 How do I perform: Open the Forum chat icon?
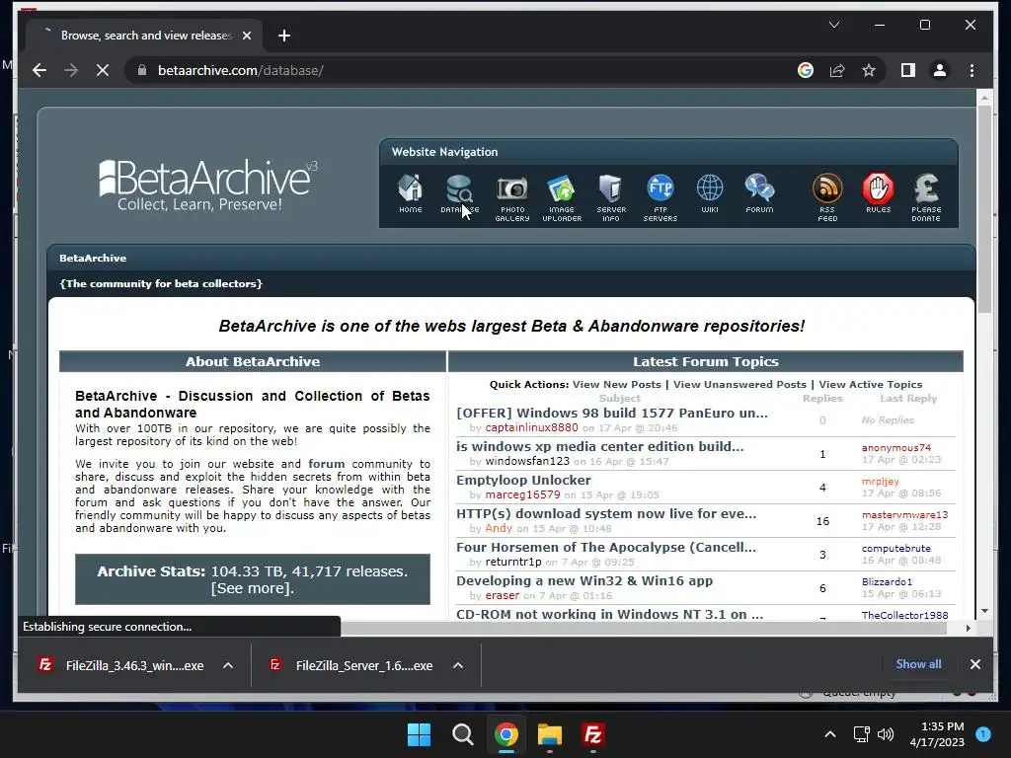pos(759,193)
